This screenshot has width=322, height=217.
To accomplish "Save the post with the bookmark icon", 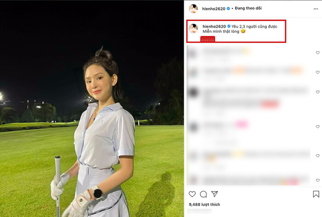I will click(316, 194).
